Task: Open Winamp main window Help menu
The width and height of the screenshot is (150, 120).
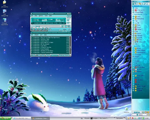Action: click(x=50, y=16)
